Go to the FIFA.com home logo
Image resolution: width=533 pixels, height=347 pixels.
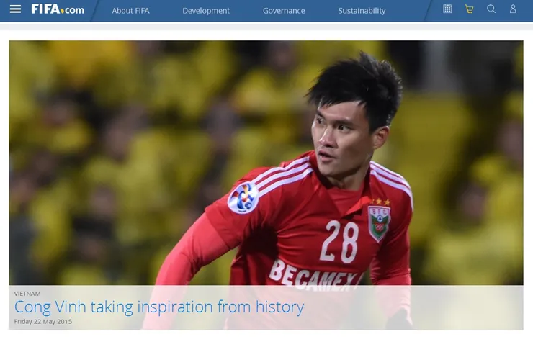tap(58, 9)
